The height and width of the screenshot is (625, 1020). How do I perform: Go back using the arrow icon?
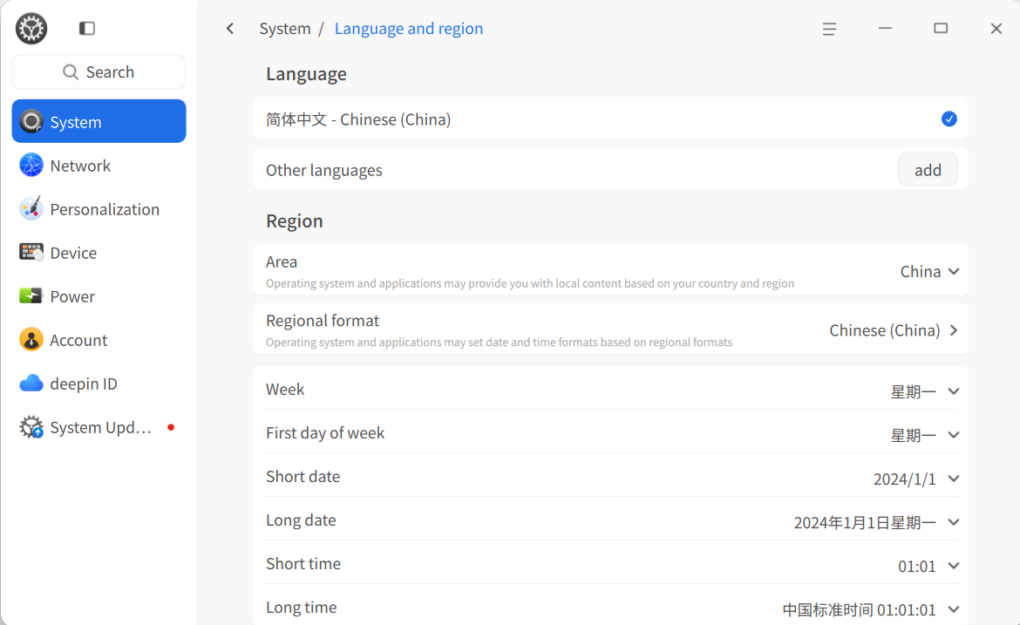229,28
